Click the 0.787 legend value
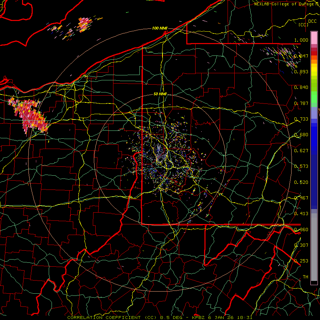 301,103
